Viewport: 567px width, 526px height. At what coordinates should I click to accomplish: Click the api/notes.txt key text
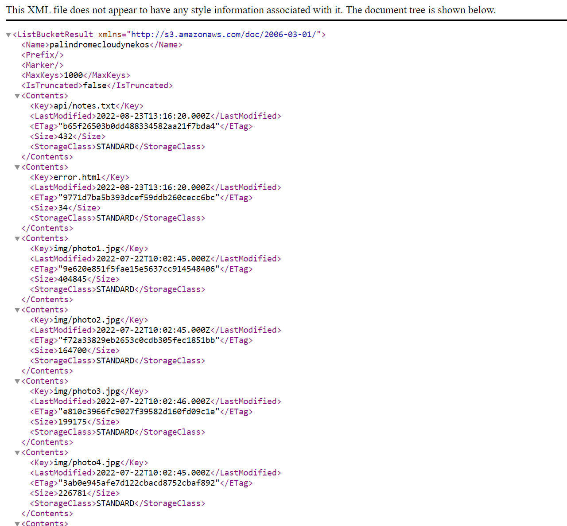click(84, 106)
